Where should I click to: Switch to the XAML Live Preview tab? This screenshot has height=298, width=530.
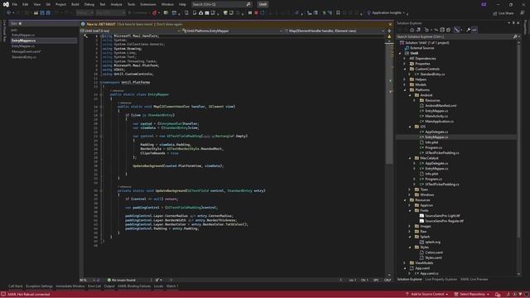pyautogui.click(x=474, y=280)
